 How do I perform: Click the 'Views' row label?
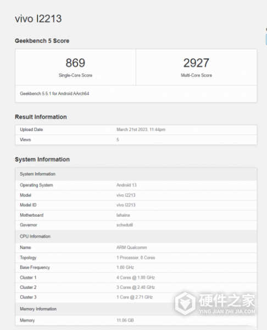(x=25, y=140)
